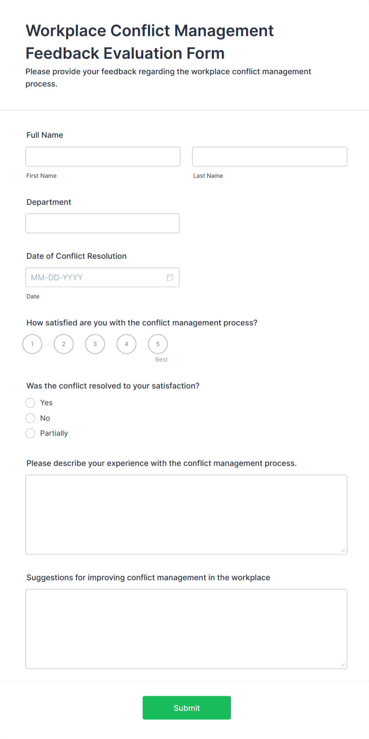Image resolution: width=369 pixels, height=739 pixels.
Task: Click the Last Name input field
Action: 269,156
